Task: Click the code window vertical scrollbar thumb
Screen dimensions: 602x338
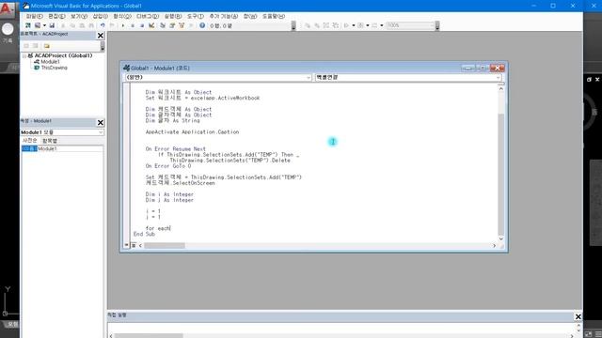Action: tap(500, 174)
